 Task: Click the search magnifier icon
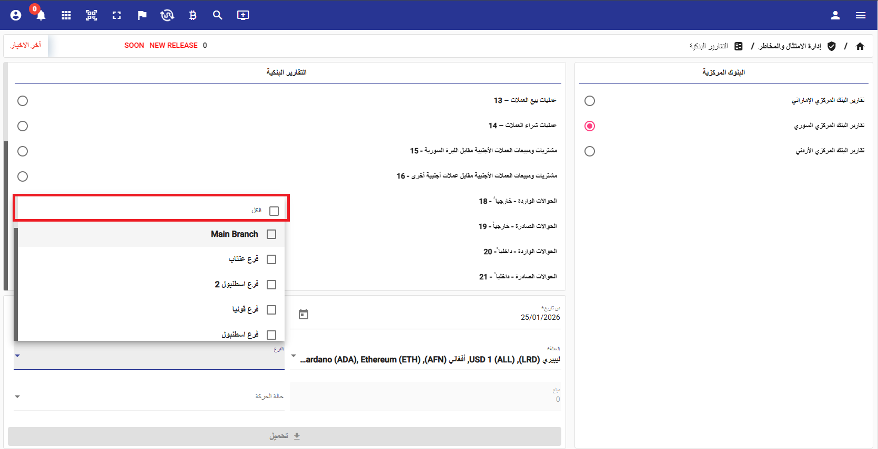point(217,15)
